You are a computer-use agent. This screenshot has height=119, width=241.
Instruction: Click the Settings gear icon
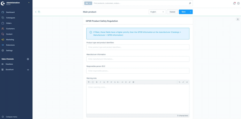(3, 50)
